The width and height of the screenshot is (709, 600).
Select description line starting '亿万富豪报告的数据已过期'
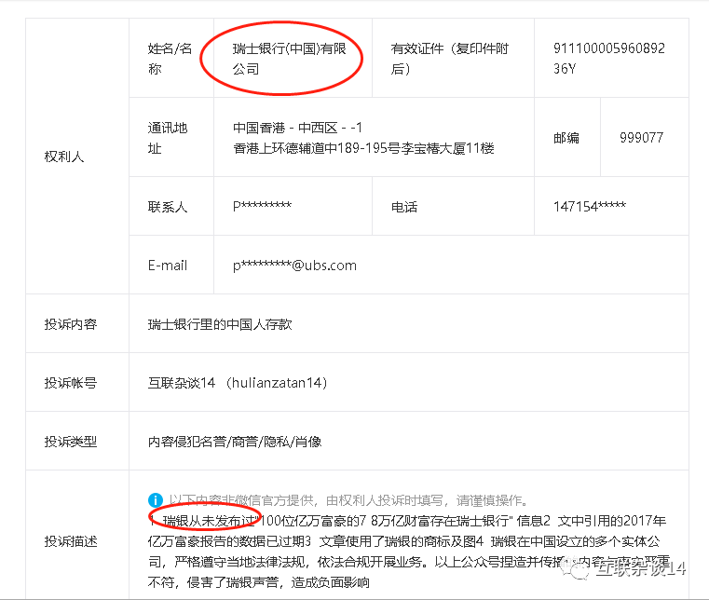403,540
